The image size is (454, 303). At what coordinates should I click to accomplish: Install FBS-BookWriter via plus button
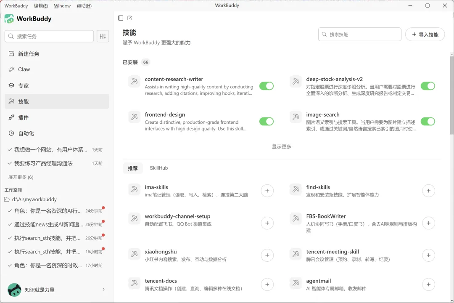coord(428,223)
